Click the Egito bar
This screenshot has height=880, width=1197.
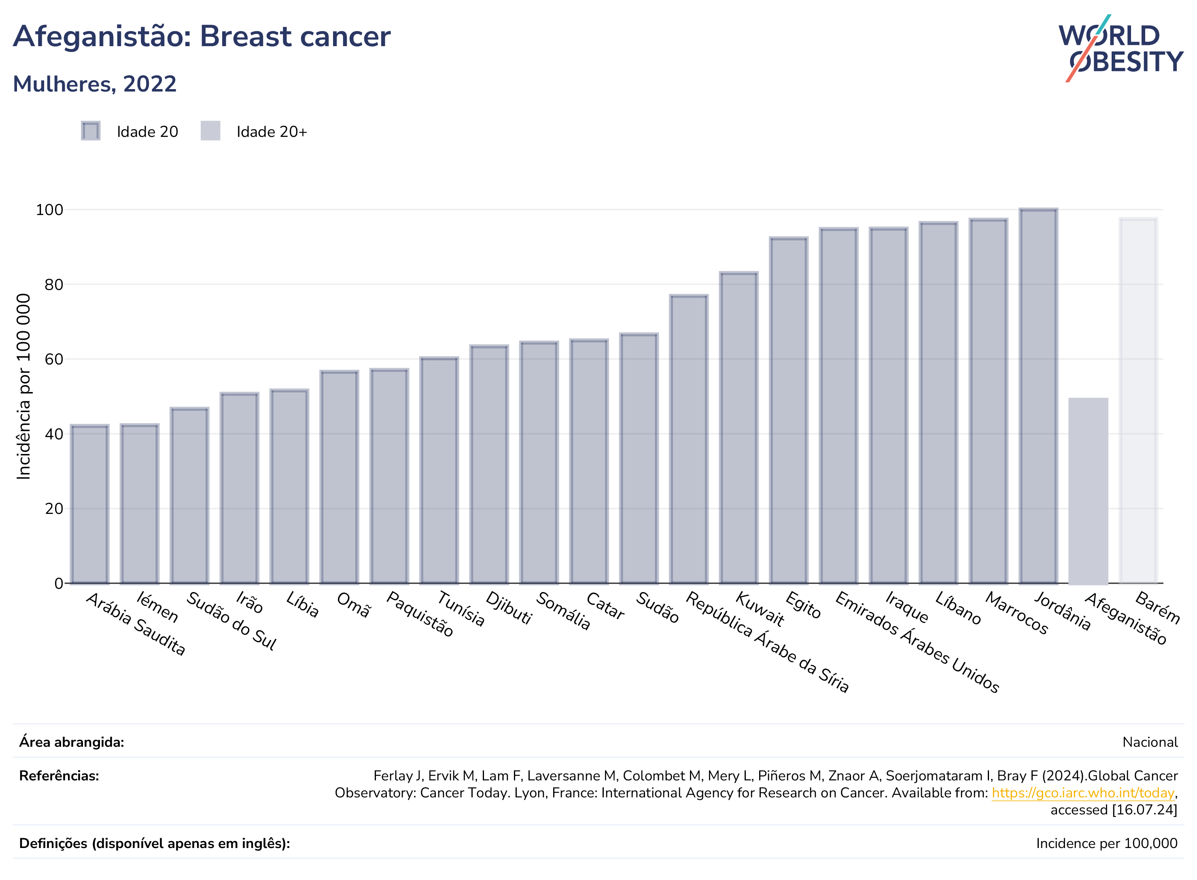point(788,411)
